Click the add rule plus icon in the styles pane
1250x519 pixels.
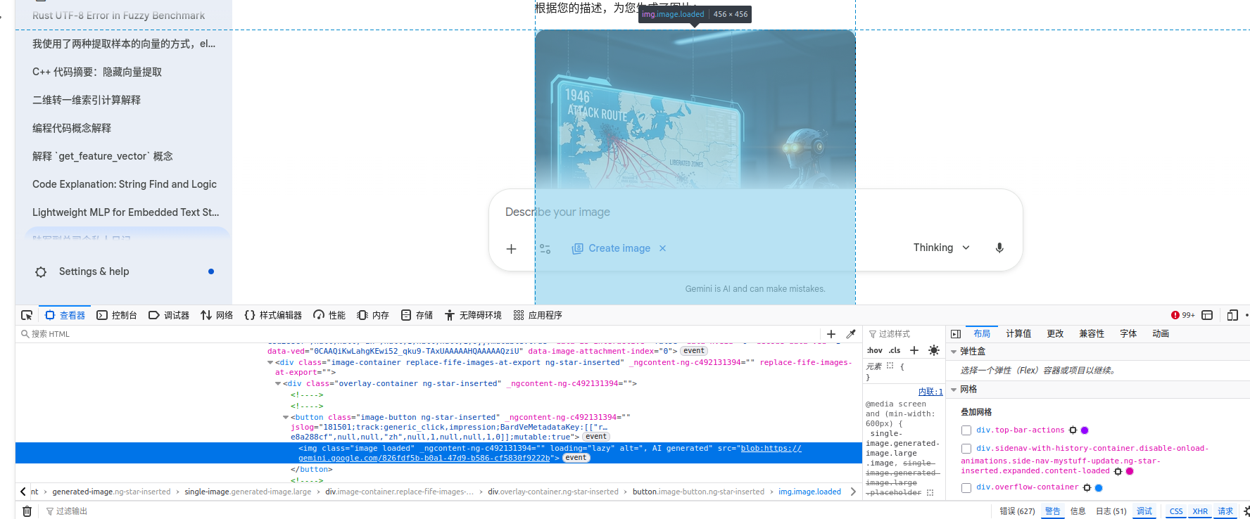pyautogui.click(x=914, y=350)
